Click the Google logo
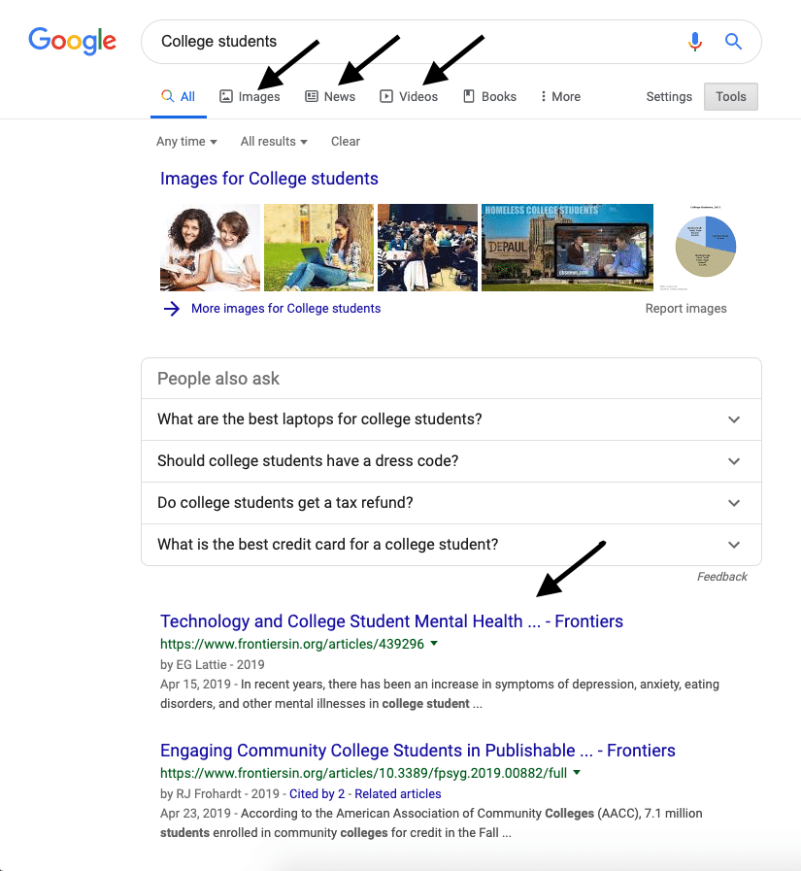 (72, 41)
